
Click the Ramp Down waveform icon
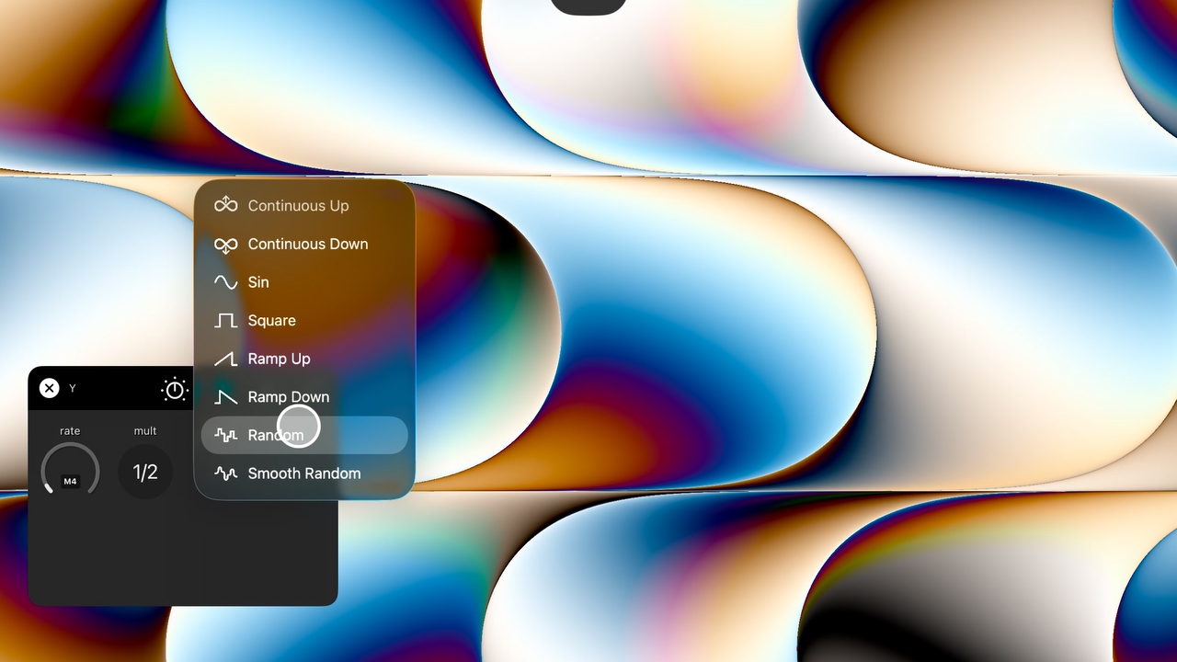[225, 397]
